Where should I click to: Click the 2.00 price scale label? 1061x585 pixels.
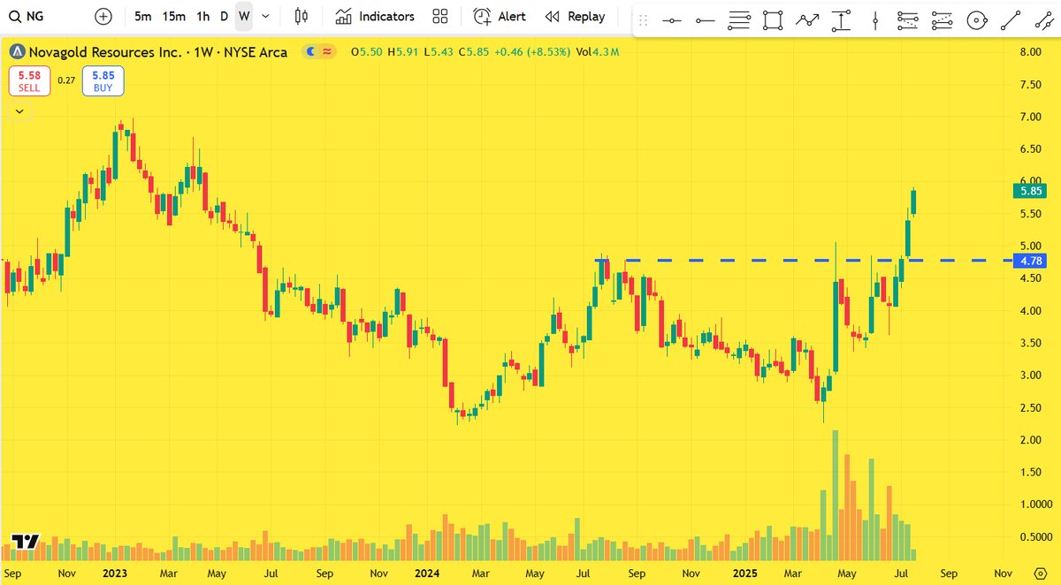coord(1030,439)
